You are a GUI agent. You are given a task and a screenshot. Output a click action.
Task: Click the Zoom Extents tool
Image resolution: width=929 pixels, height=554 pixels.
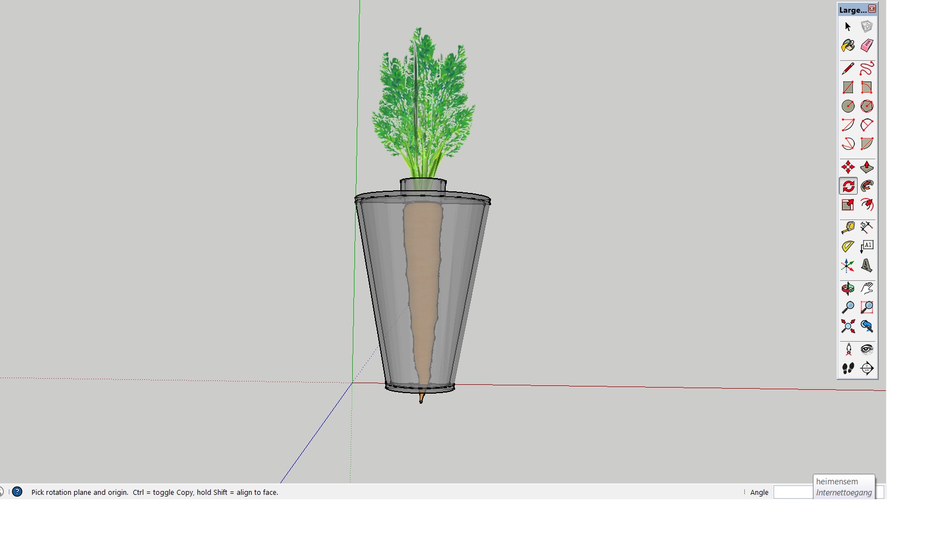(848, 326)
